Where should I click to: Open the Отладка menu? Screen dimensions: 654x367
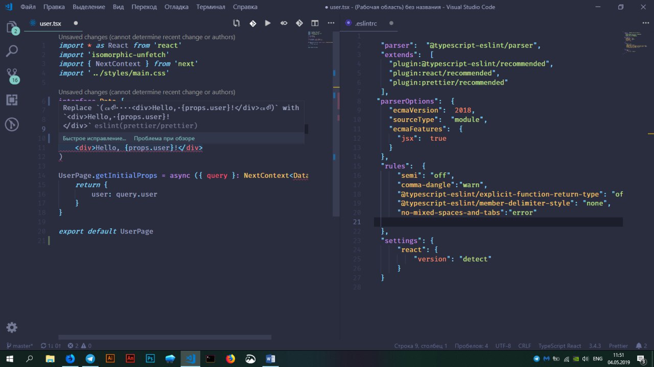tap(176, 7)
